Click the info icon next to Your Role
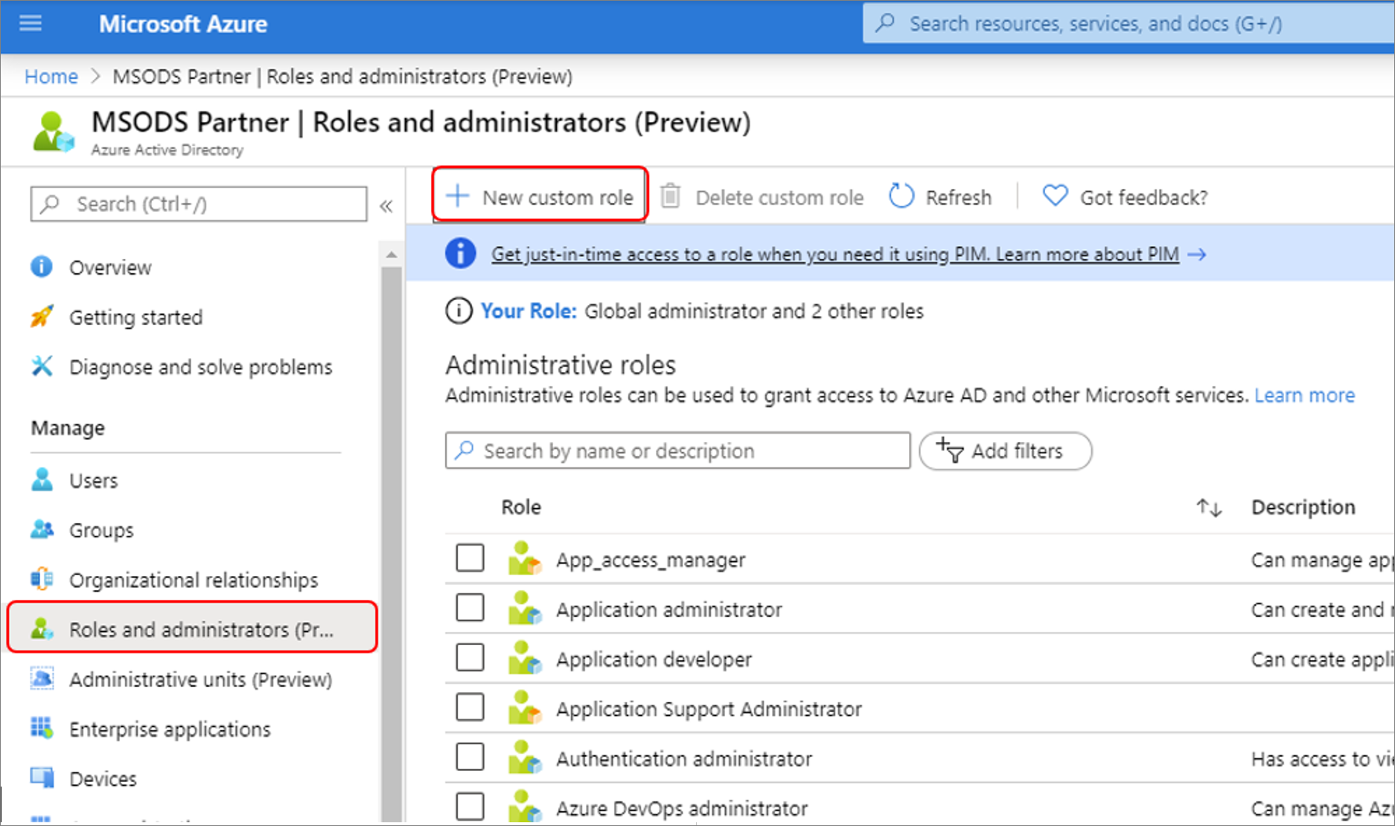This screenshot has height=826, width=1395. pos(459,310)
